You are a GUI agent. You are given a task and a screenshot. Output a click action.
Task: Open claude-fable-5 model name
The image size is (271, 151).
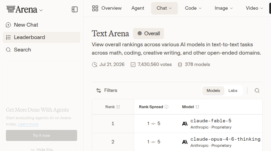point(211,121)
